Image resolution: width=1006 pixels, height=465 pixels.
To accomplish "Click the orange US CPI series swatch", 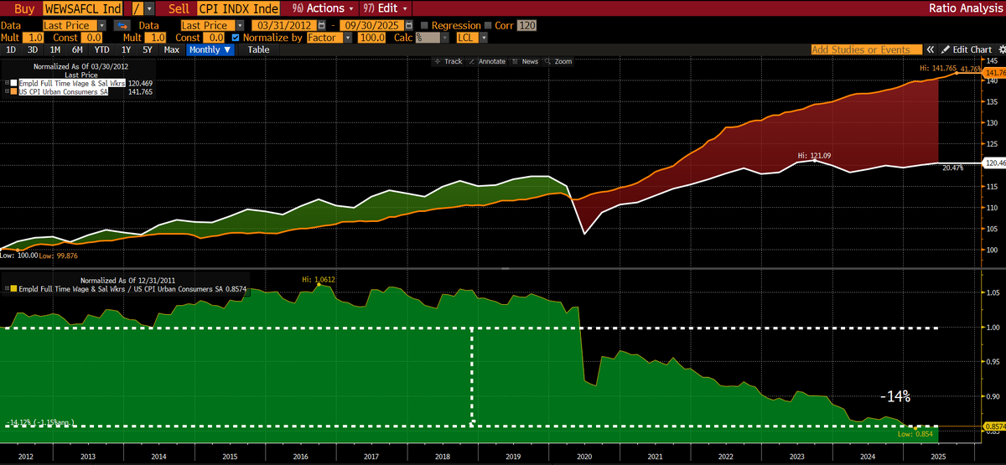I will click(14, 91).
